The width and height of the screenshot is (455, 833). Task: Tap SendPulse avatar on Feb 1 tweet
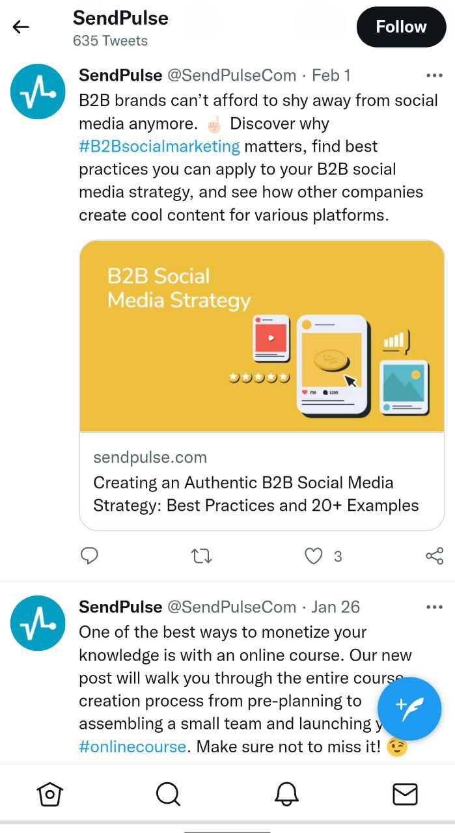pyautogui.click(x=38, y=92)
